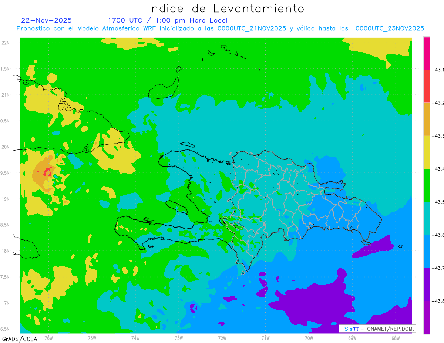The image size is (444, 343).
Task: Click the "75W" longitude label
Action: 92,338
